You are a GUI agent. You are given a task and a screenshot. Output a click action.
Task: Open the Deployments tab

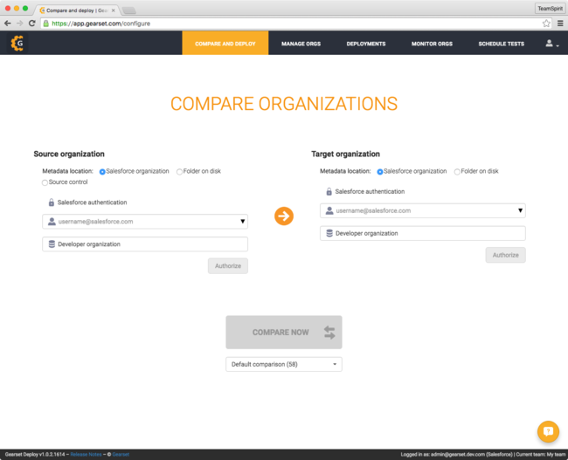coord(366,43)
